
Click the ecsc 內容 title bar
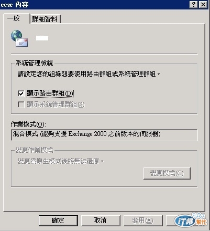click(x=94, y=5)
